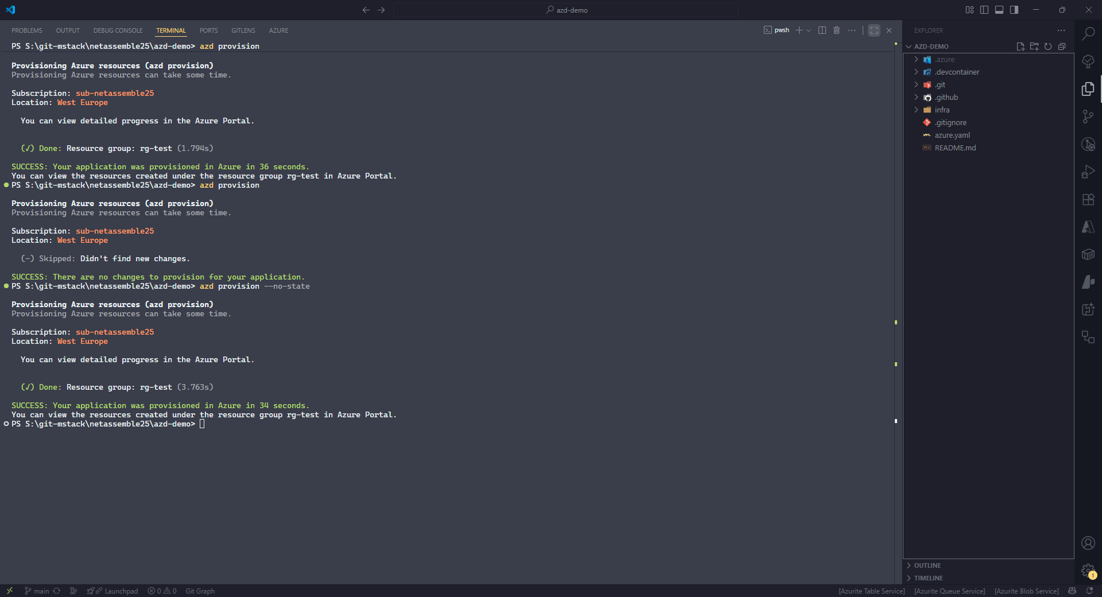Refresh the Explorer file tree
The image size is (1102, 597).
click(1048, 46)
